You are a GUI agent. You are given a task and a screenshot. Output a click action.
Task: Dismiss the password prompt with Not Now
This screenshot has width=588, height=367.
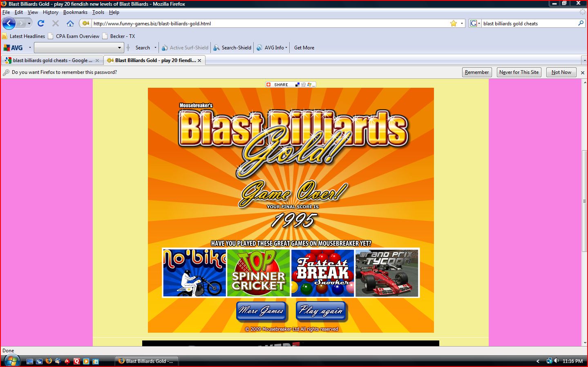point(561,72)
